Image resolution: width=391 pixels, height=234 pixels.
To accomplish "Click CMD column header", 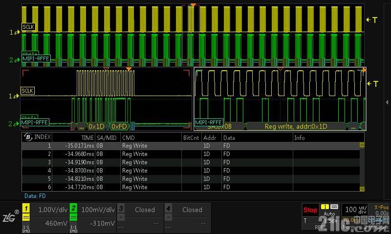I will [x=129, y=137].
